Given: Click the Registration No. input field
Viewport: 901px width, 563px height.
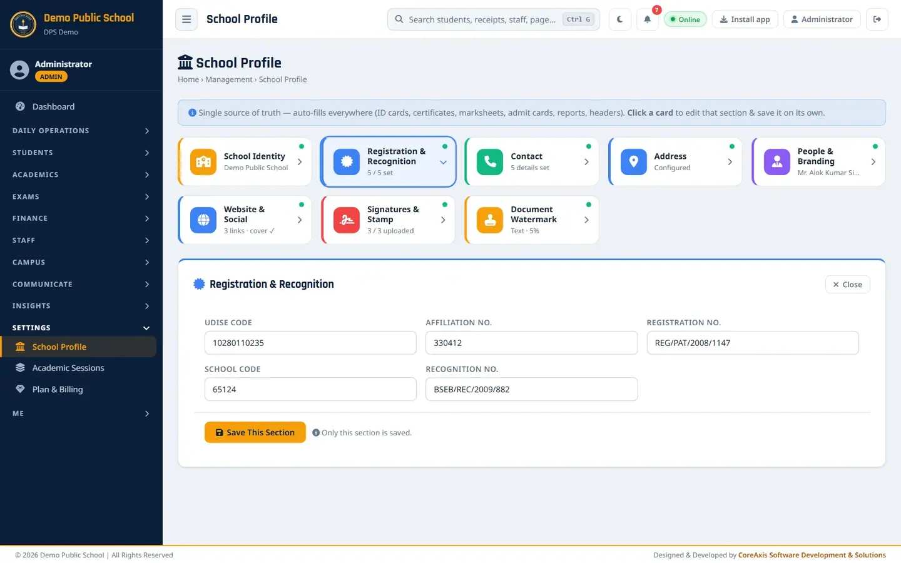Looking at the screenshot, I should coord(753,343).
